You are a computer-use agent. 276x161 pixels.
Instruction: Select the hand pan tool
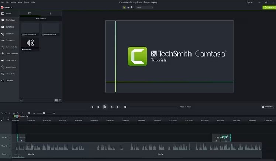click(128, 7)
